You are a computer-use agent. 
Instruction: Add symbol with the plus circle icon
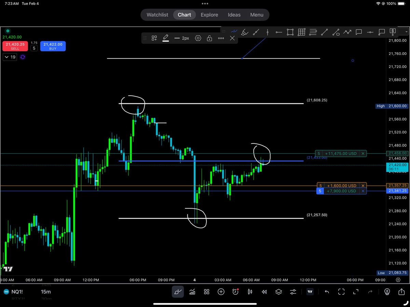coord(221,292)
